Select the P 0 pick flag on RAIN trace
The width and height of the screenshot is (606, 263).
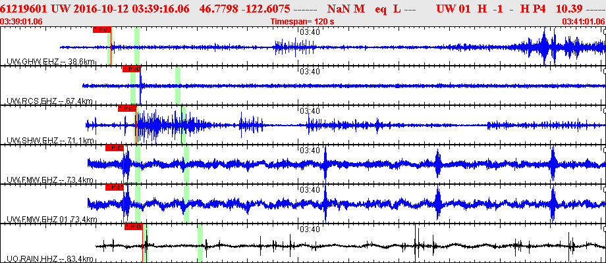click(134, 227)
